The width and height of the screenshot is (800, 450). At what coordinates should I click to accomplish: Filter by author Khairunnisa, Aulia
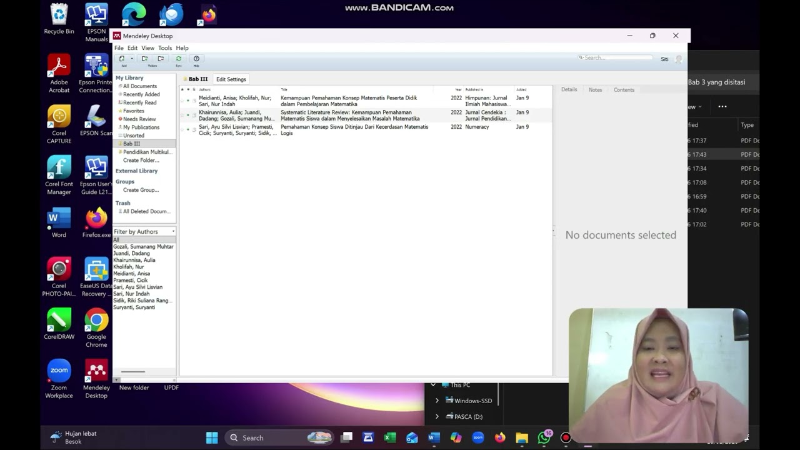[x=134, y=260]
